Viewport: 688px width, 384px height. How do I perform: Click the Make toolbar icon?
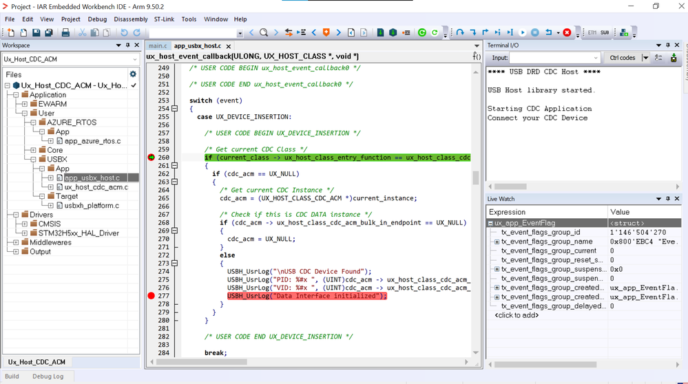393,32
